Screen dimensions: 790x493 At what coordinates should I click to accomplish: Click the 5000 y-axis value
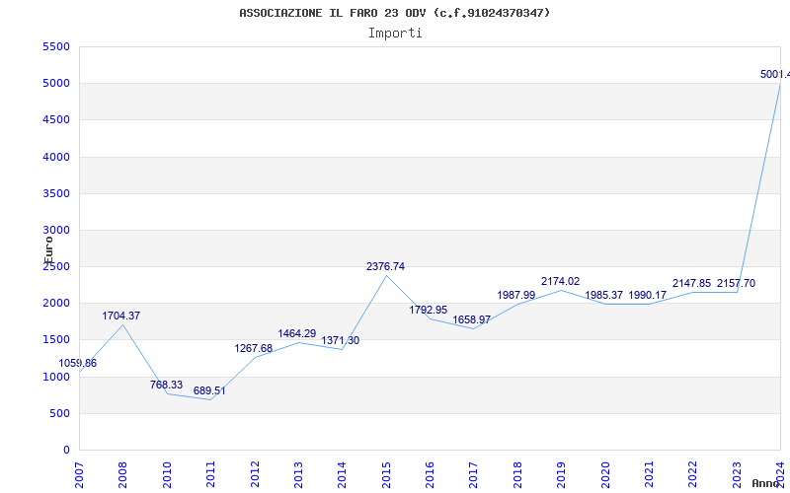[56, 84]
